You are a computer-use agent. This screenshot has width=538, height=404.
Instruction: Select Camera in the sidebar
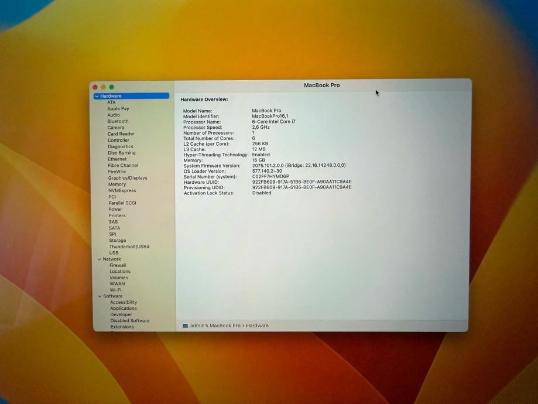click(x=116, y=128)
